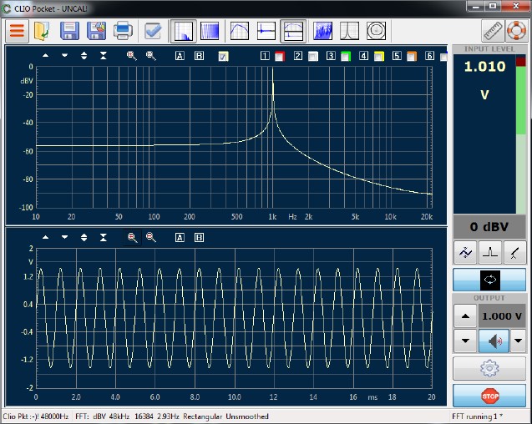Open help via lifebuoy icon
532x424 pixels.
tap(516, 32)
